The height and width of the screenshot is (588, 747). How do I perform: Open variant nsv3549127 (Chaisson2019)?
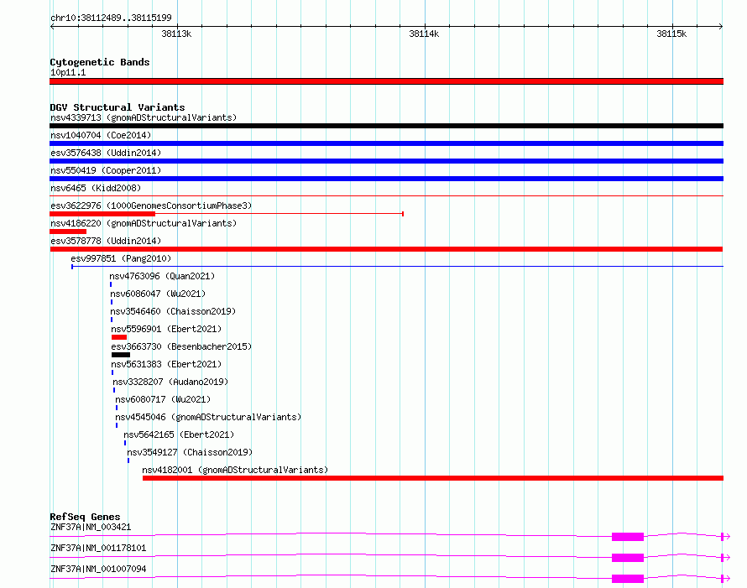click(x=190, y=452)
